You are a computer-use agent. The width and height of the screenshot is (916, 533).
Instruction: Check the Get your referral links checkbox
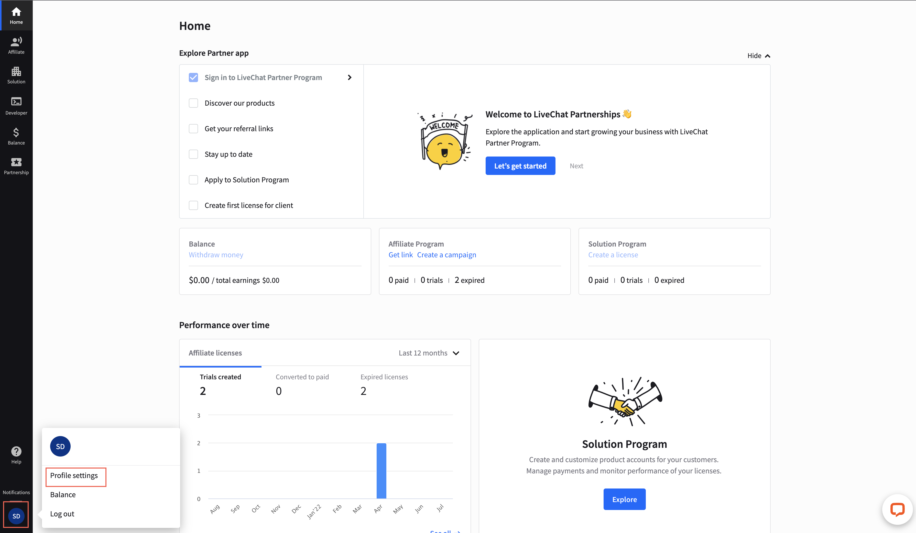[x=193, y=129]
